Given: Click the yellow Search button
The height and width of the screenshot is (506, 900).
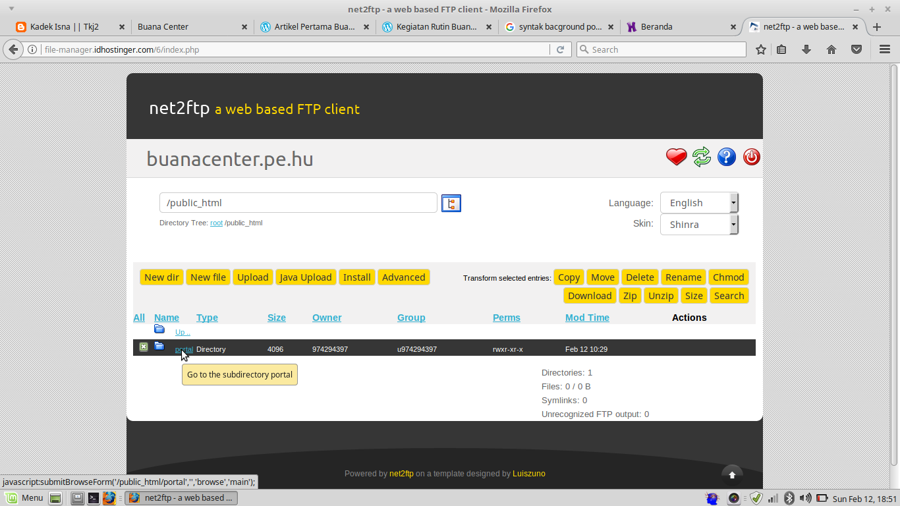Looking at the screenshot, I should 729,296.
